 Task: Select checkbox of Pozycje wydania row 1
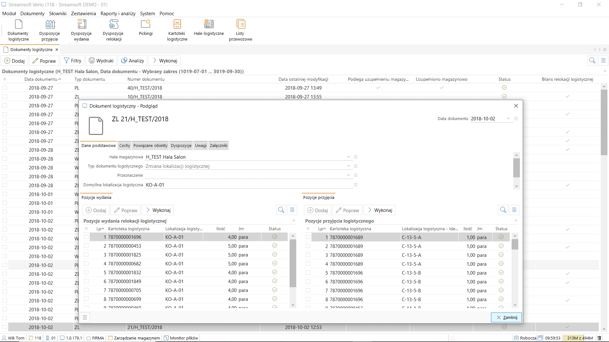point(86,237)
